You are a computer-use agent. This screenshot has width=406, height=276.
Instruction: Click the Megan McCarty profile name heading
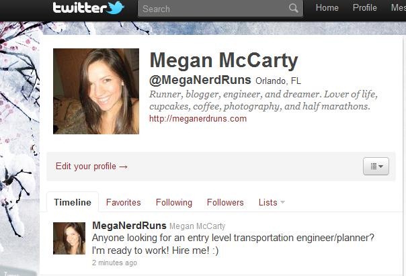pos(224,61)
